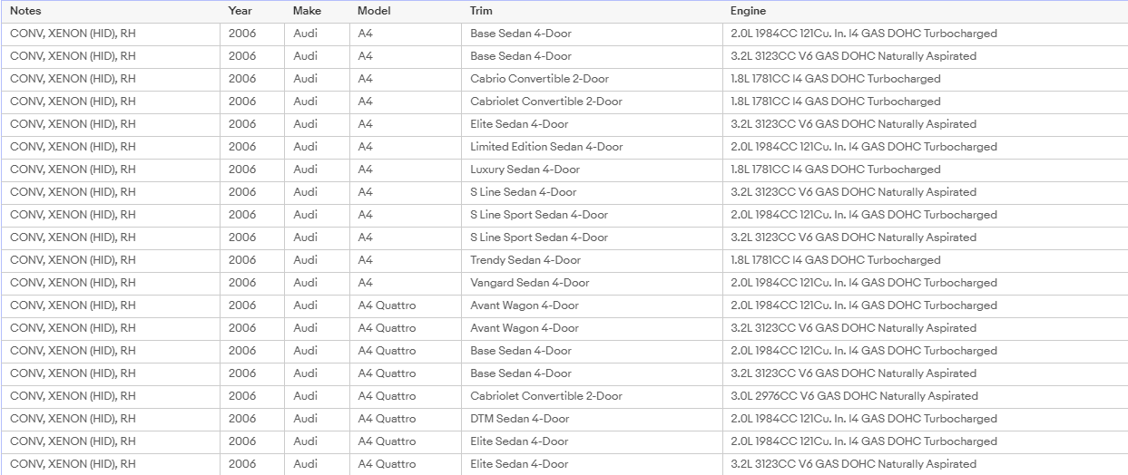Select A4 model cell in Trendy Sedan row
The image size is (1128, 475).
point(405,260)
